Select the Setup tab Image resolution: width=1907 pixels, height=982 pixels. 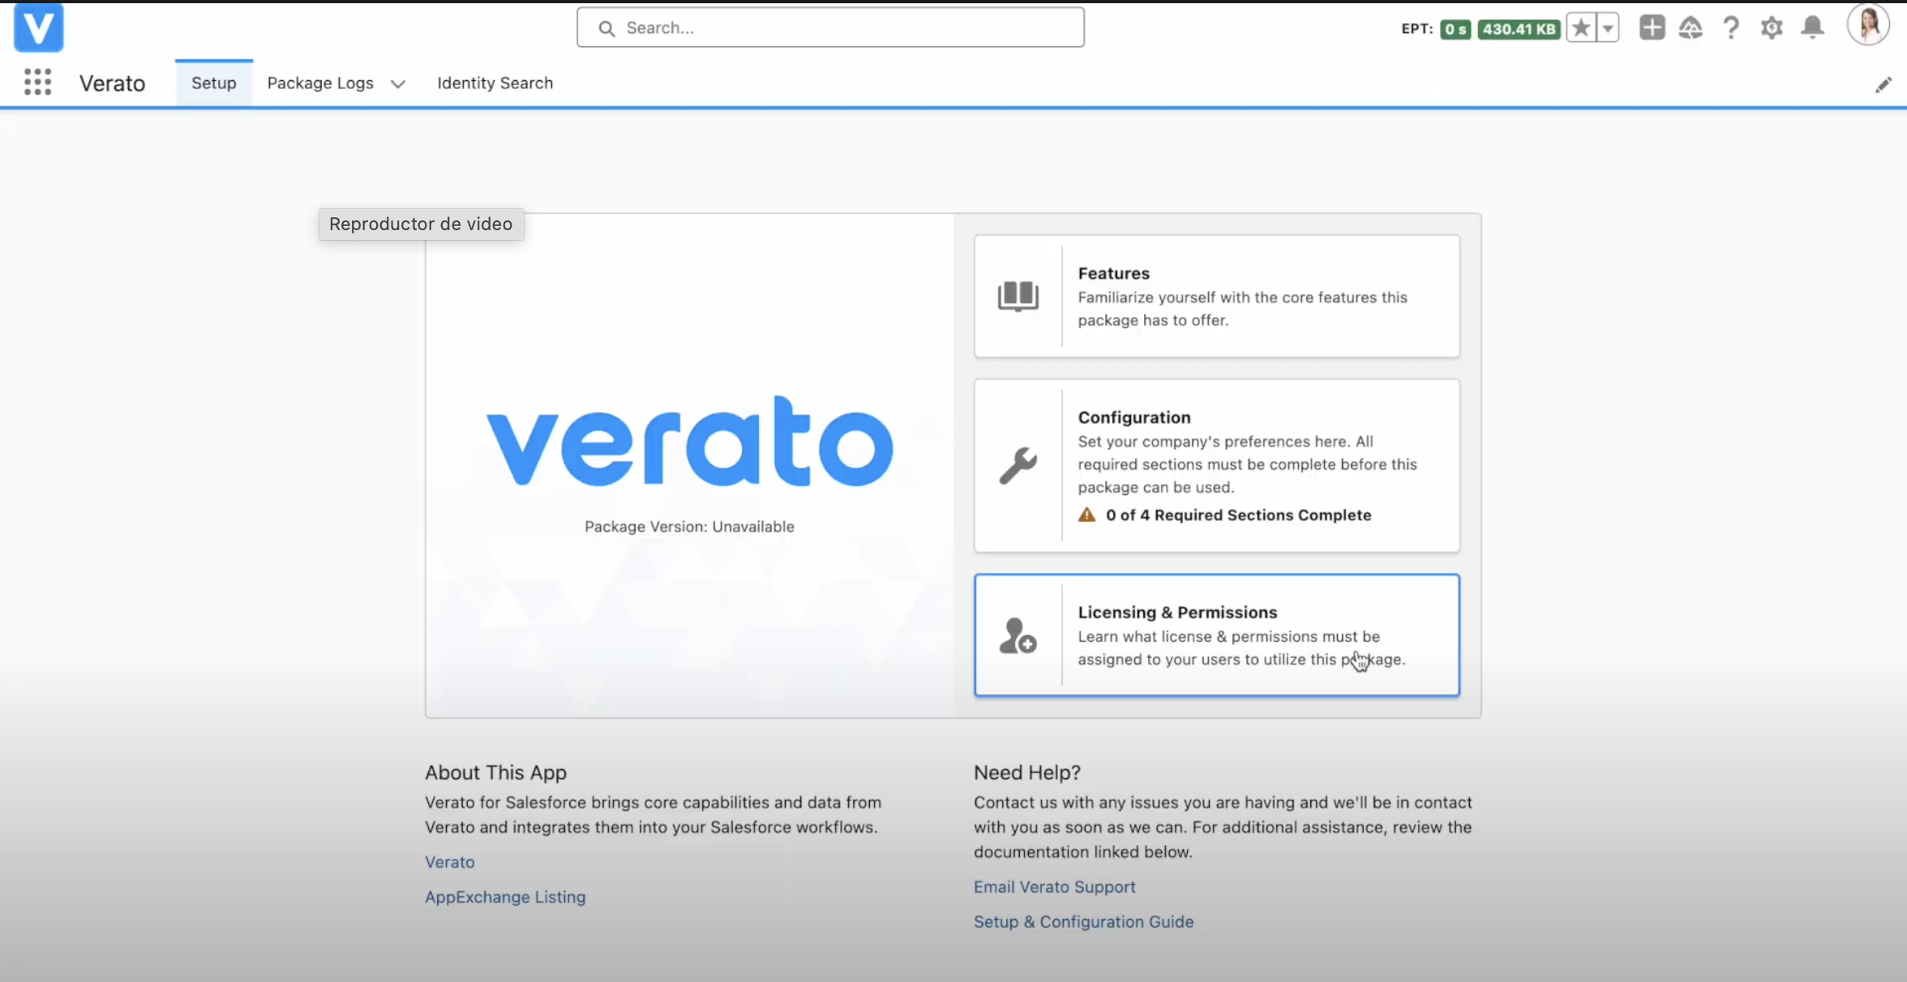(x=213, y=83)
